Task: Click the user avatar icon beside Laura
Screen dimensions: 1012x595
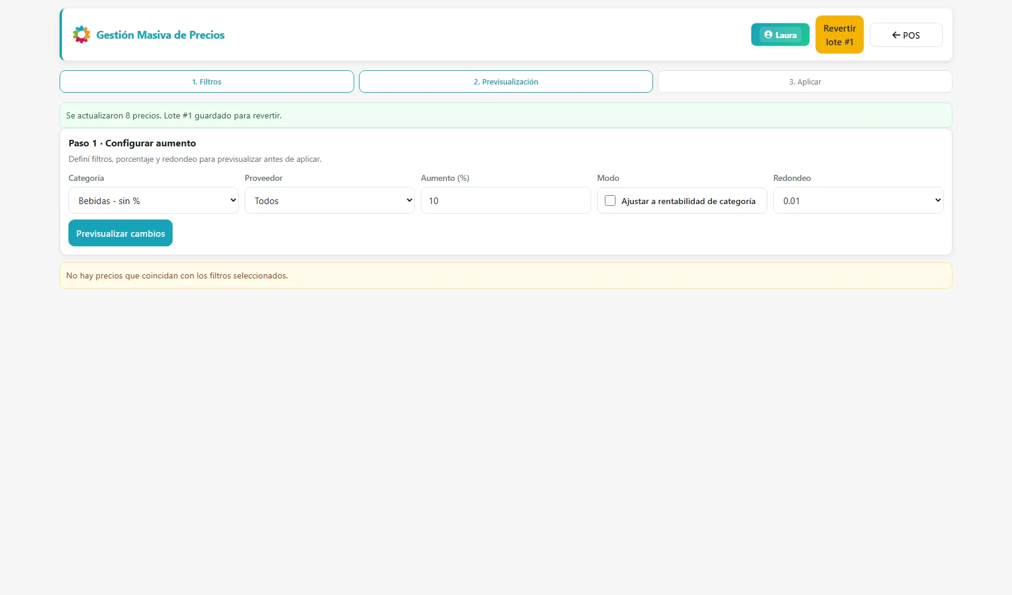Action: (x=768, y=35)
